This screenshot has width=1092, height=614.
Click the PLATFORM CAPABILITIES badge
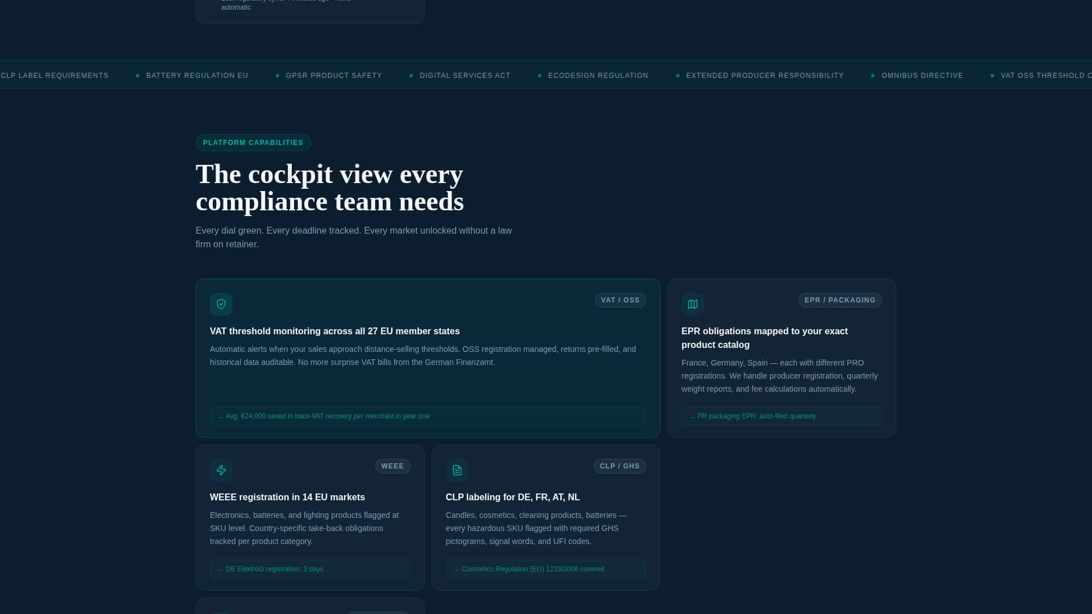(x=253, y=143)
